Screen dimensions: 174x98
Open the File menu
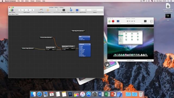[x=18, y=1]
